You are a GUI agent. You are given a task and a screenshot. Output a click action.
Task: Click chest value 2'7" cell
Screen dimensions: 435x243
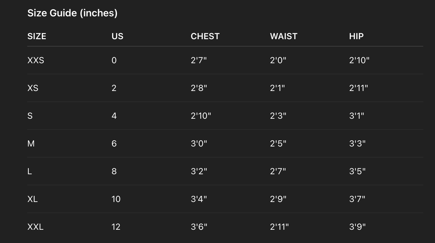[199, 60]
